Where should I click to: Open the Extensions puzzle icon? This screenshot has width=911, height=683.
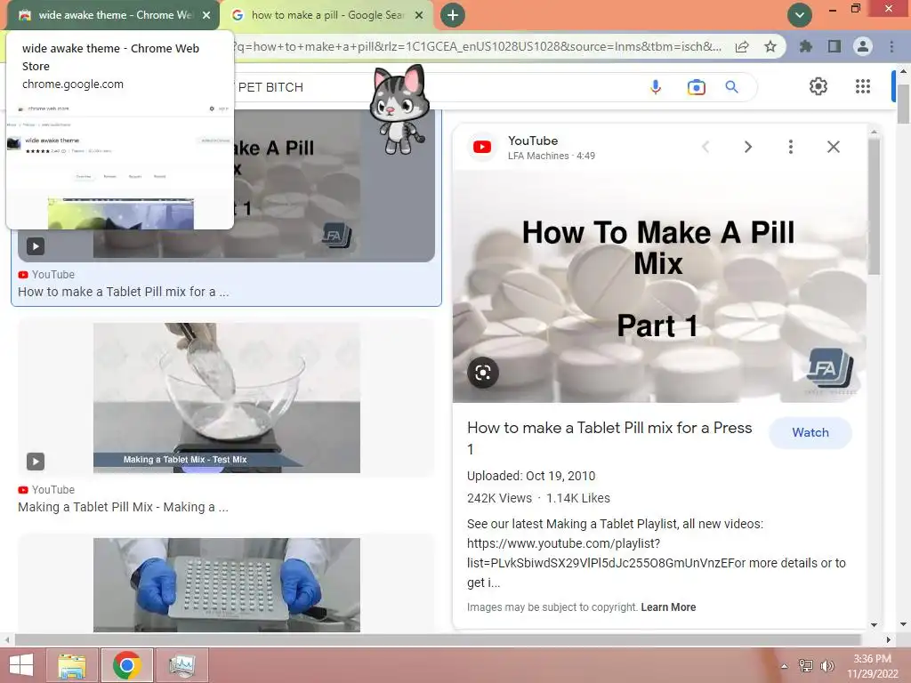pyautogui.click(x=806, y=46)
